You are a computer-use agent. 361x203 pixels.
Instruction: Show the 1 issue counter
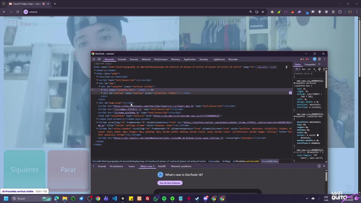tap(307, 59)
